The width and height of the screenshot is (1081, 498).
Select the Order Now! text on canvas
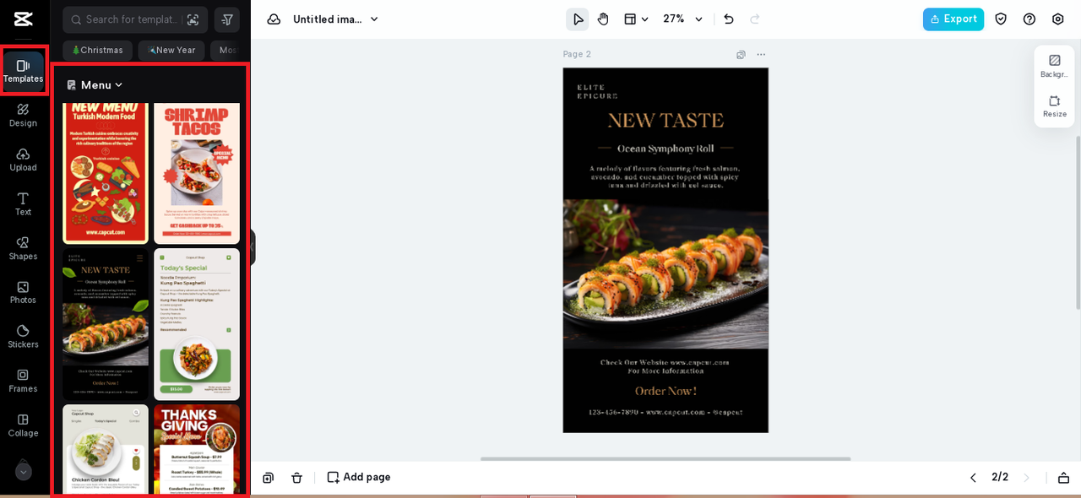[x=665, y=392]
